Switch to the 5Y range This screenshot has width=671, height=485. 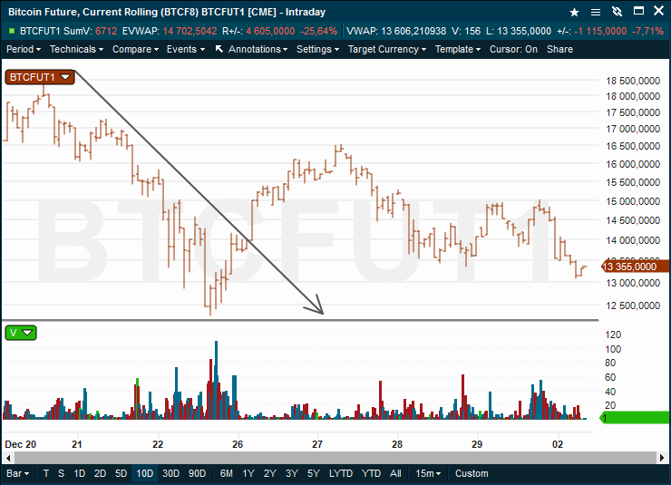pos(313,473)
